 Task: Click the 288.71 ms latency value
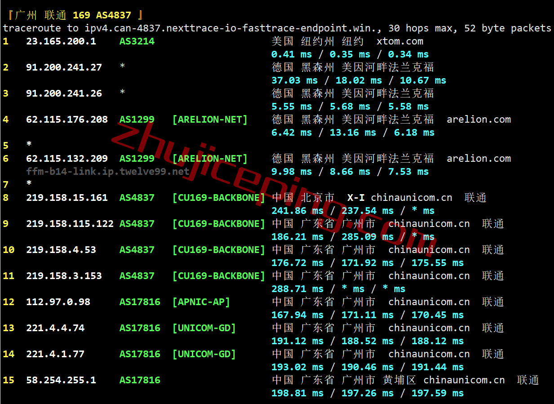297,289
